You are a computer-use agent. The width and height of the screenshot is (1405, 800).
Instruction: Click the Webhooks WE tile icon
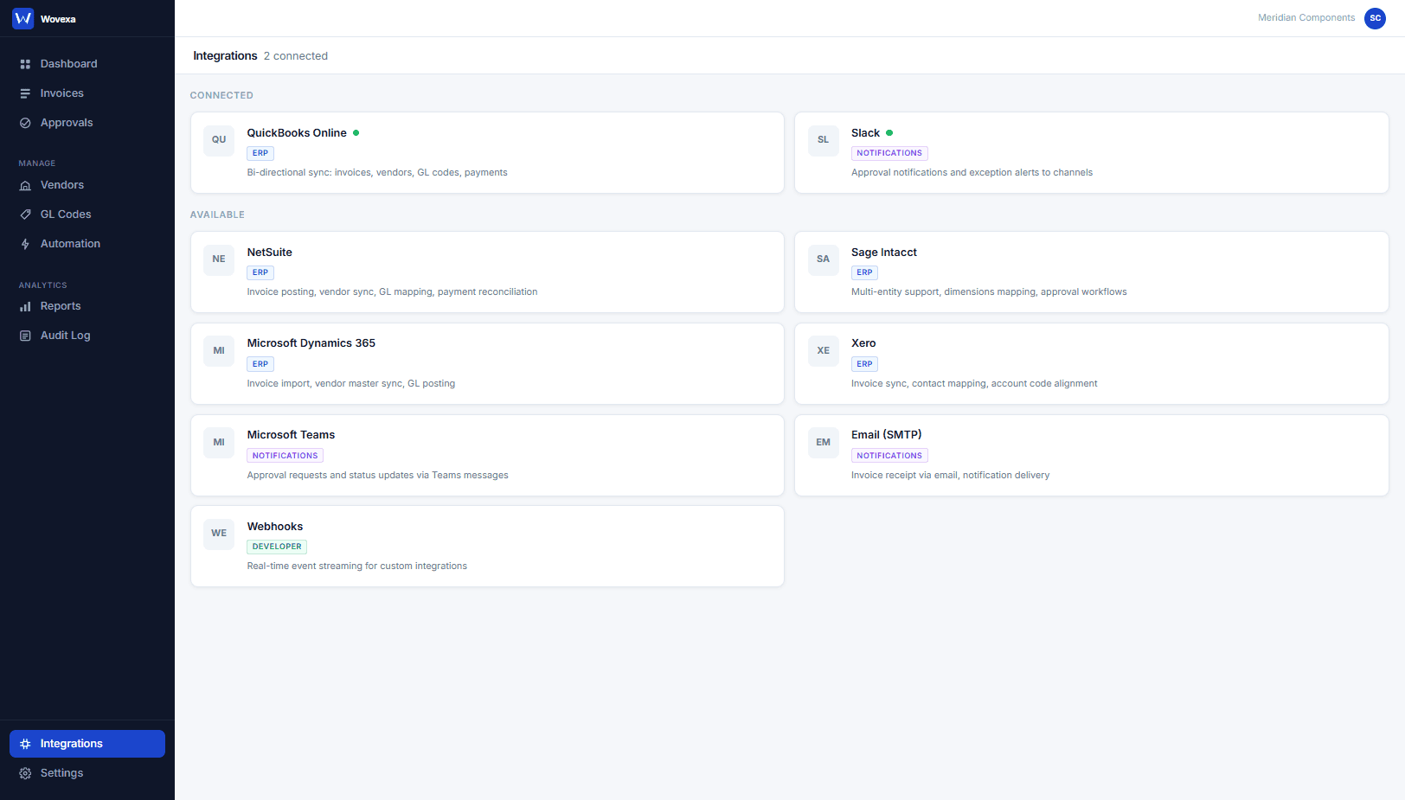click(218, 534)
